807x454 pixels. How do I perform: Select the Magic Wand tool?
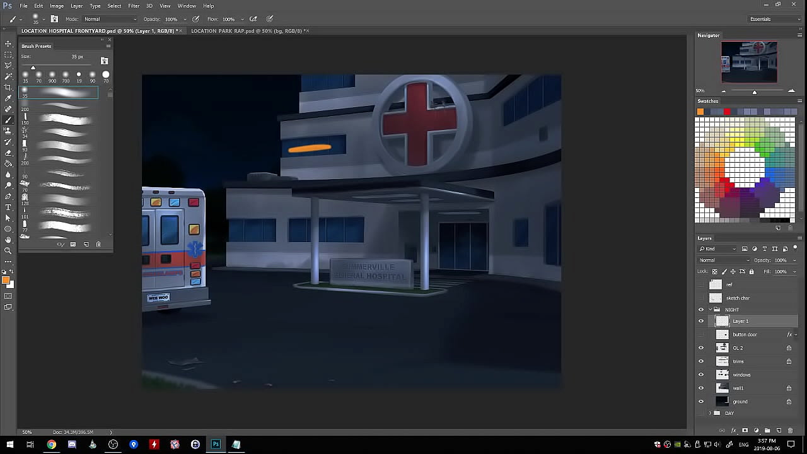point(8,76)
